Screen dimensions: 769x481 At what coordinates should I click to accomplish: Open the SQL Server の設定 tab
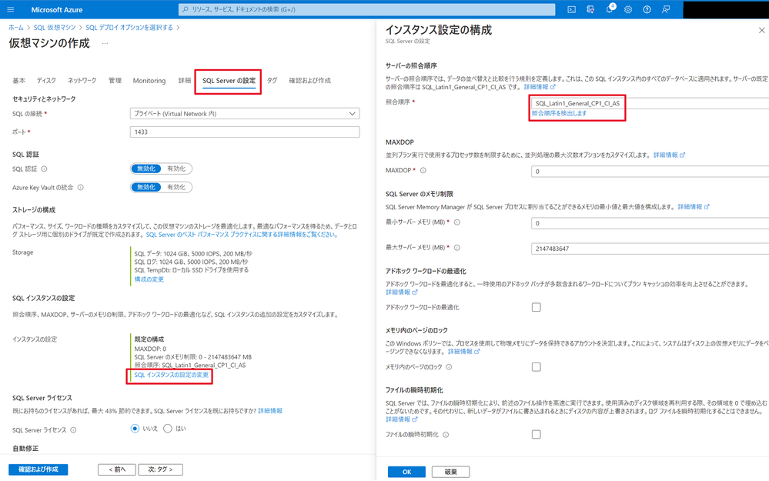click(229, 81)
